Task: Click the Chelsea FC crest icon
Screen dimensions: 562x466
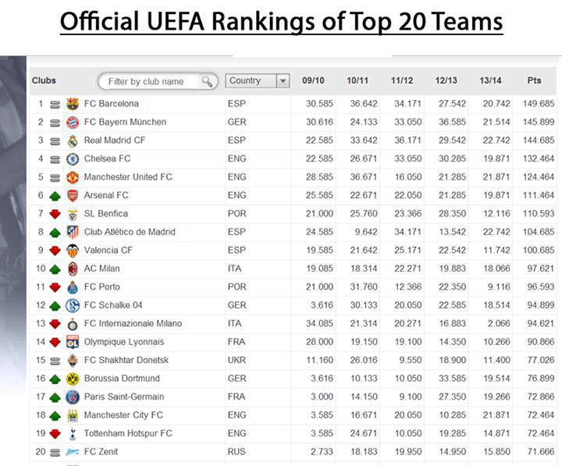Action: click(x=73, y=159)
